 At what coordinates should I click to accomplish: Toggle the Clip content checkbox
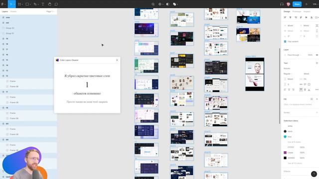click(285, 41)
